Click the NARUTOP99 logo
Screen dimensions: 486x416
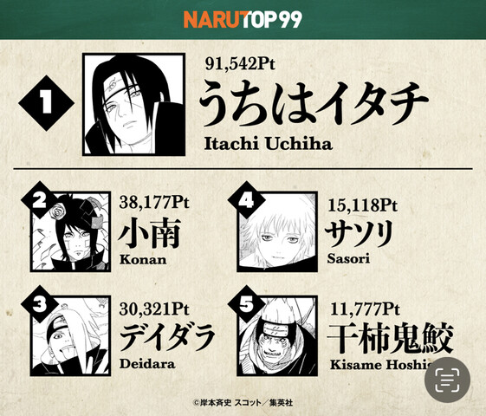click(243, 20)
